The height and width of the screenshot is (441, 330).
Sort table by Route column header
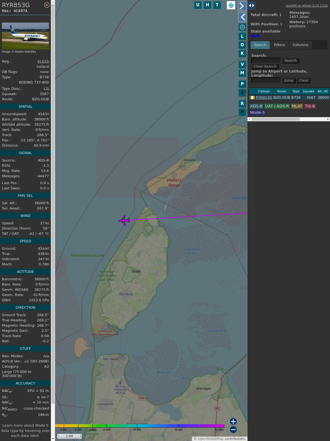[282, 92]
